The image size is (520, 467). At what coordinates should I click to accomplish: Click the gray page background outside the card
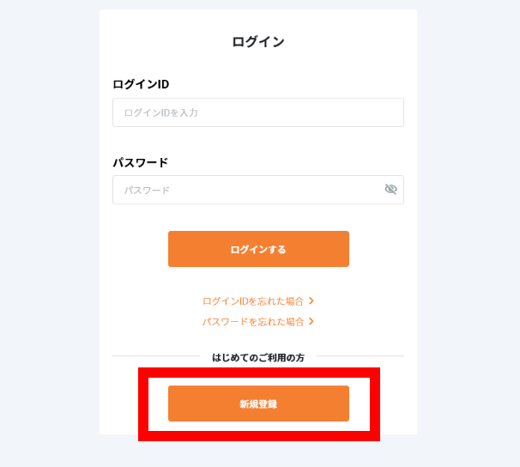(50, 232)
